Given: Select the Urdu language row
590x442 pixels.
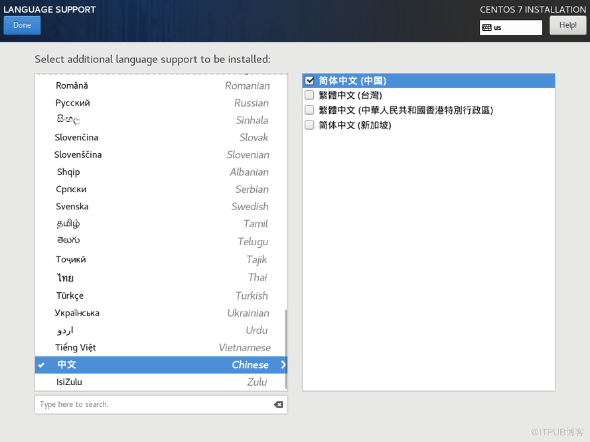Looking at the screenshot, I should point(161,331).
